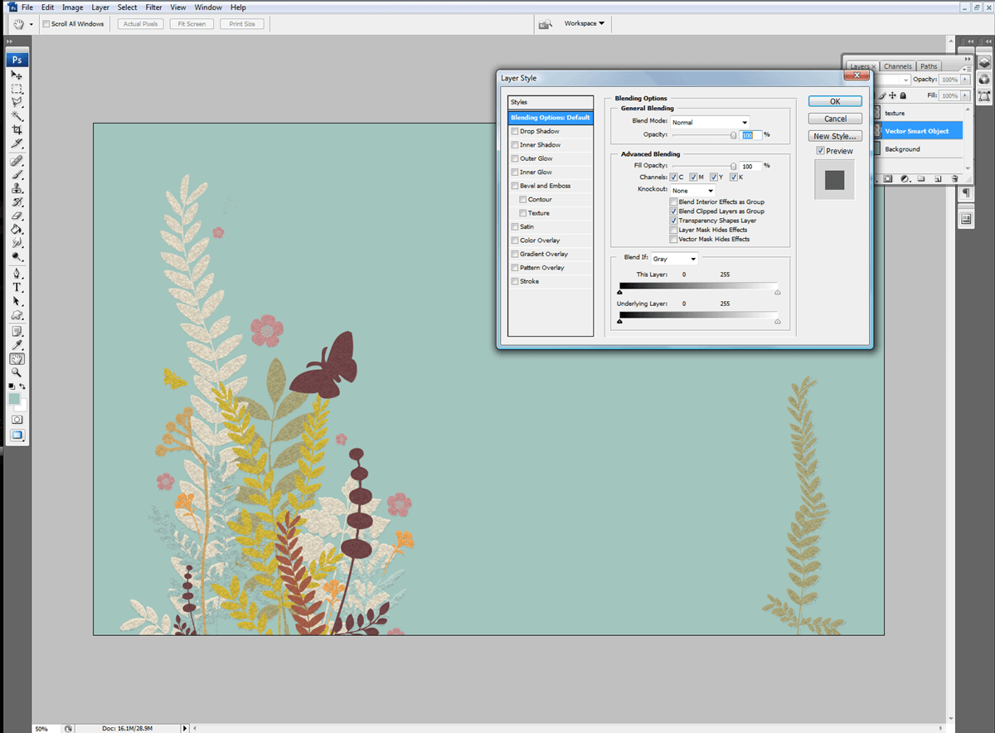This screenshot has height=733, width=995.
Task: Open the Filter menu
Action: click(153, 7)
